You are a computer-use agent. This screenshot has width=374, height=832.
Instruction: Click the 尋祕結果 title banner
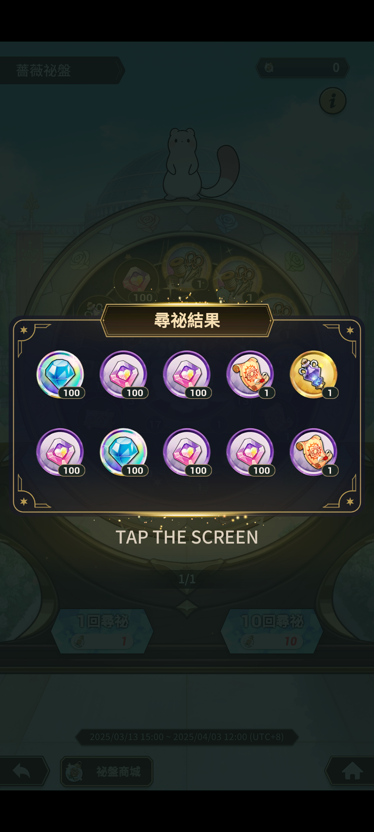[187, 320]
